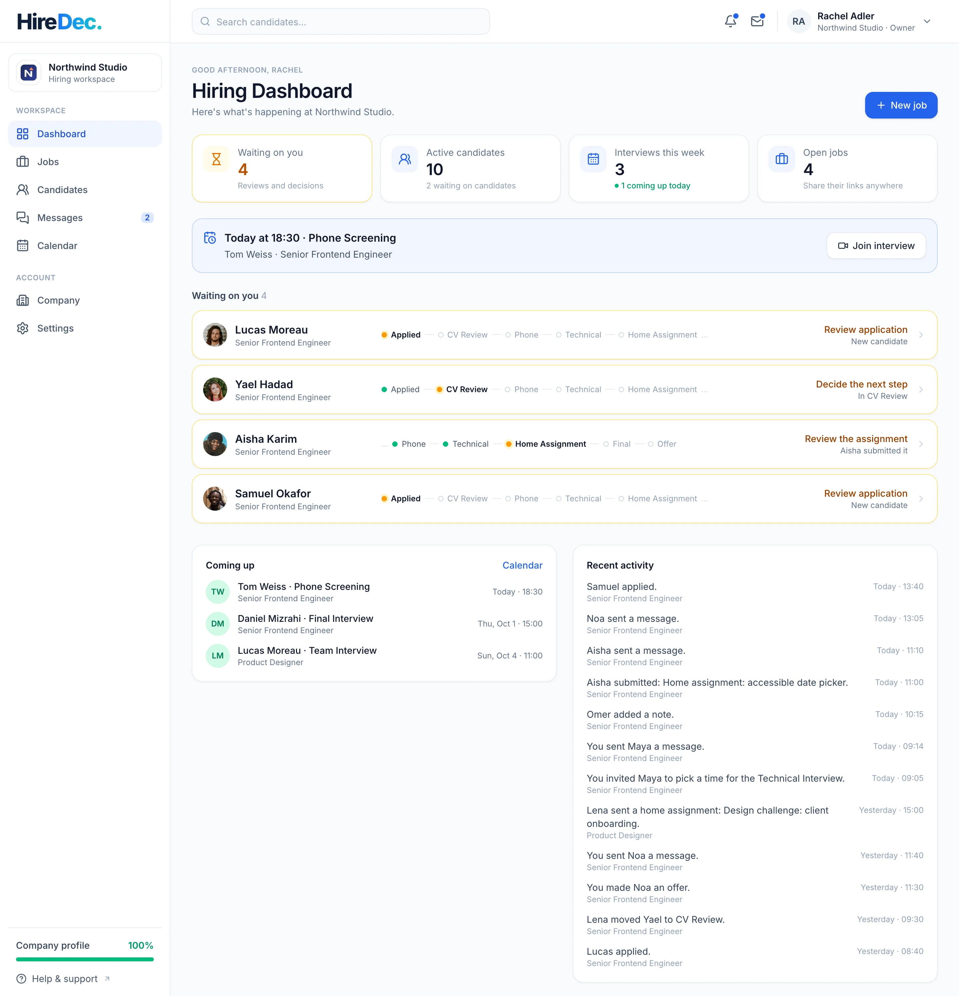
Task: Click the New job button
Action: (901, 105)
